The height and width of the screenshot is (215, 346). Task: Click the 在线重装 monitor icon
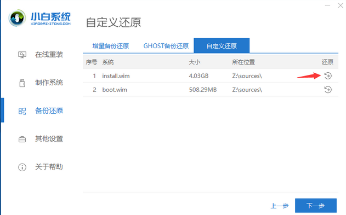(x=22, y=55)
